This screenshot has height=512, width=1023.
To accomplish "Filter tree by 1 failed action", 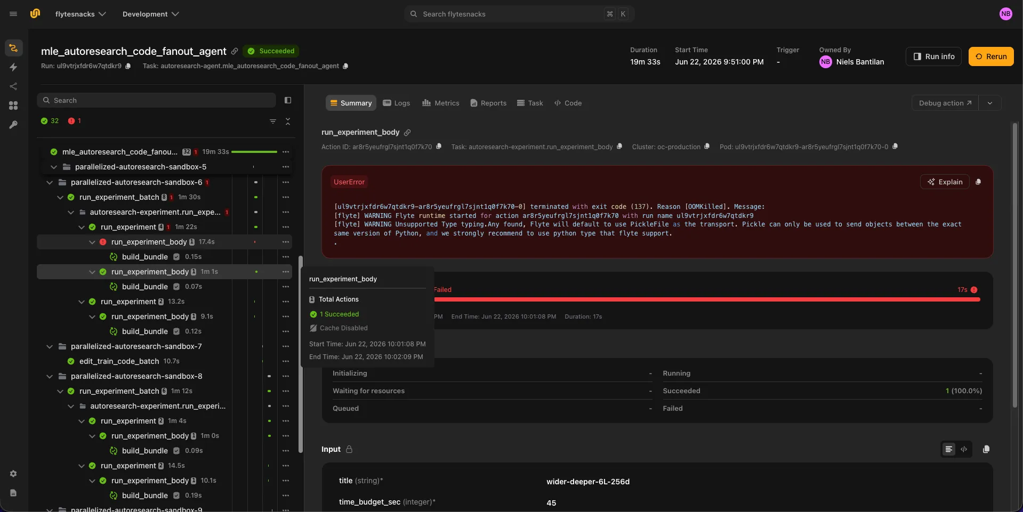I will tap(75, 121).
